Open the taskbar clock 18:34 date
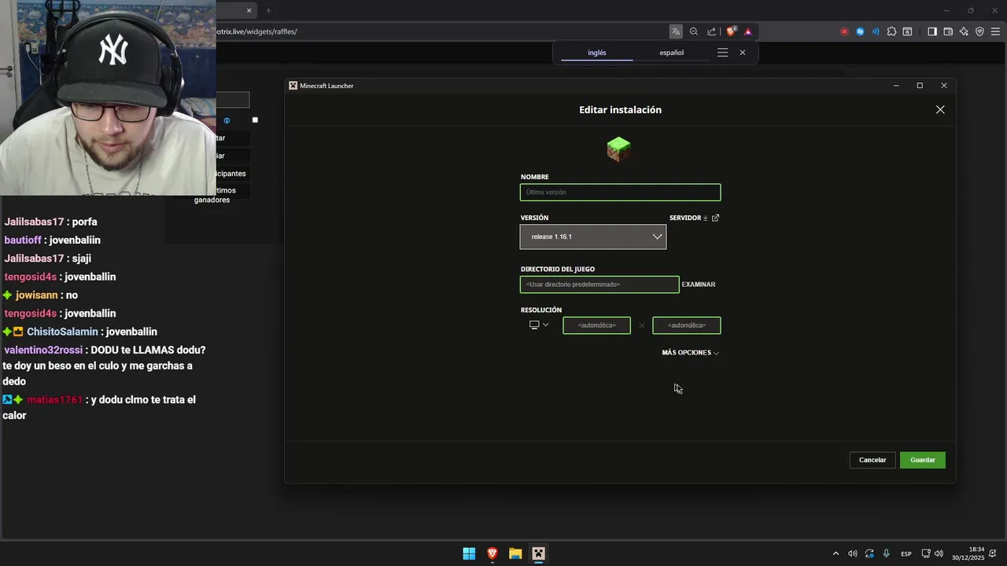The width and height of the screenshot is (1007, 566). coord(968,553)
